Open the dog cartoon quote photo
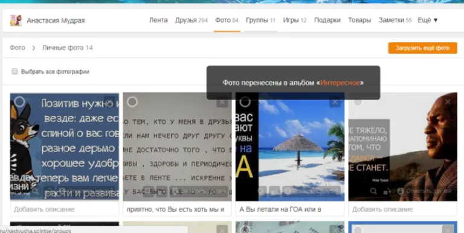 [x=65, y=147]
